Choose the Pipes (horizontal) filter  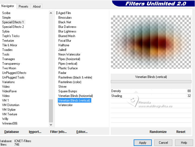(x=69, y=59)
